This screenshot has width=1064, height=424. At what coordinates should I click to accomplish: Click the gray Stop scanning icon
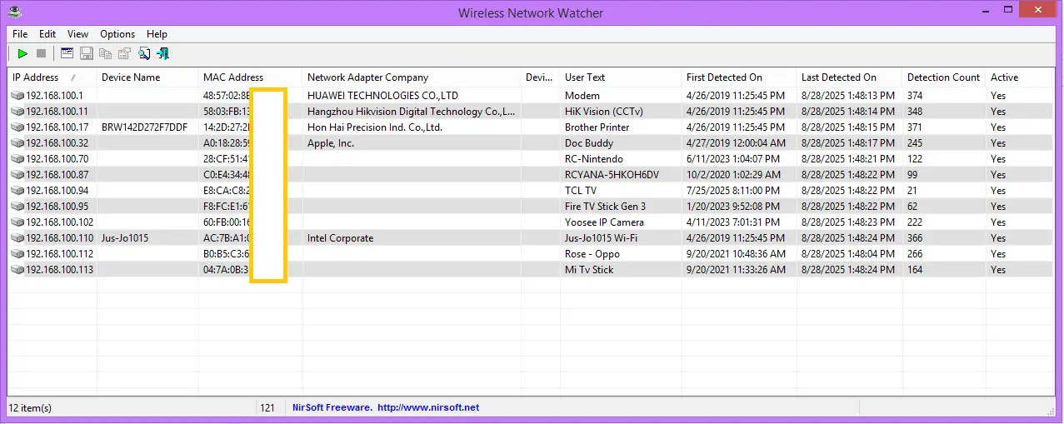tap(41, 53)
